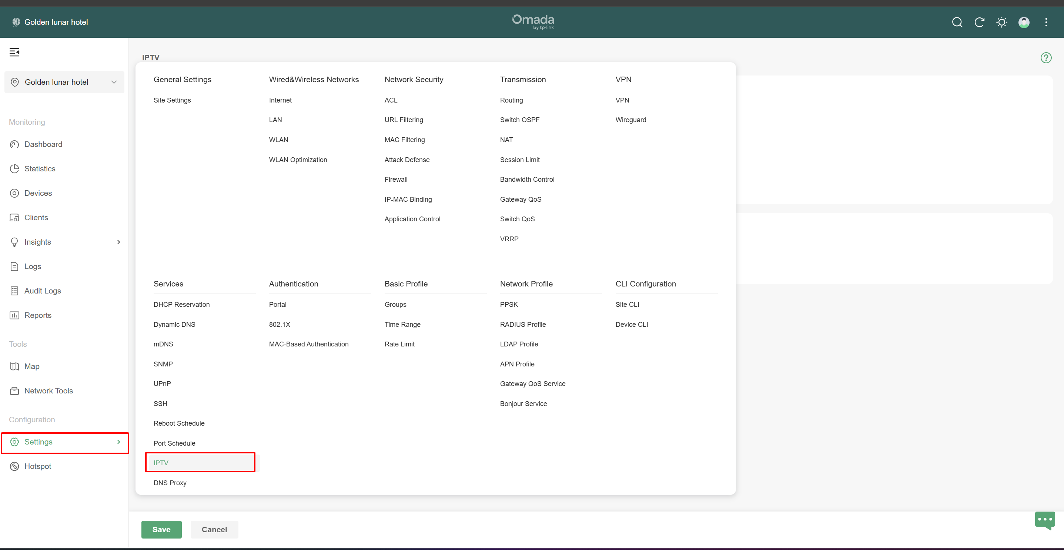Open RADIUS Profile

[x=523, y=325]
